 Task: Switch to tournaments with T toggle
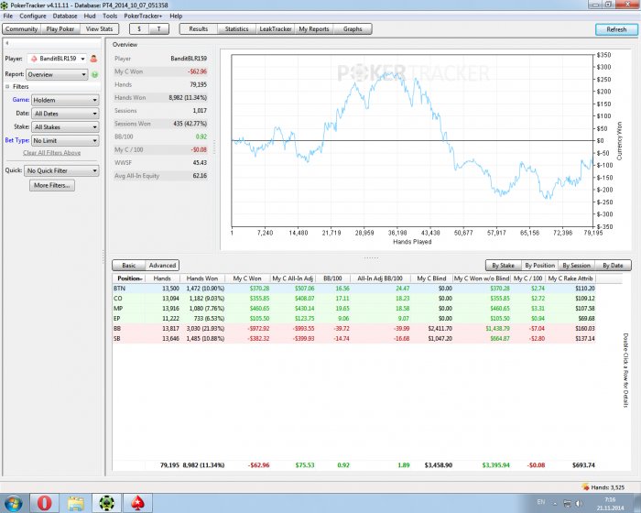click(159, 29)
